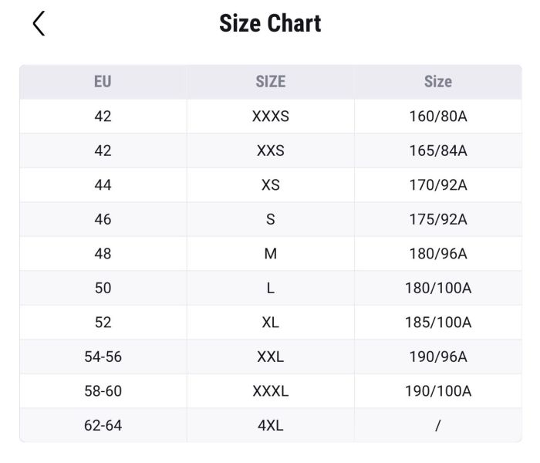Click the XXL size cell
Viewport: 540px width, 463px height.
point(270,357)
